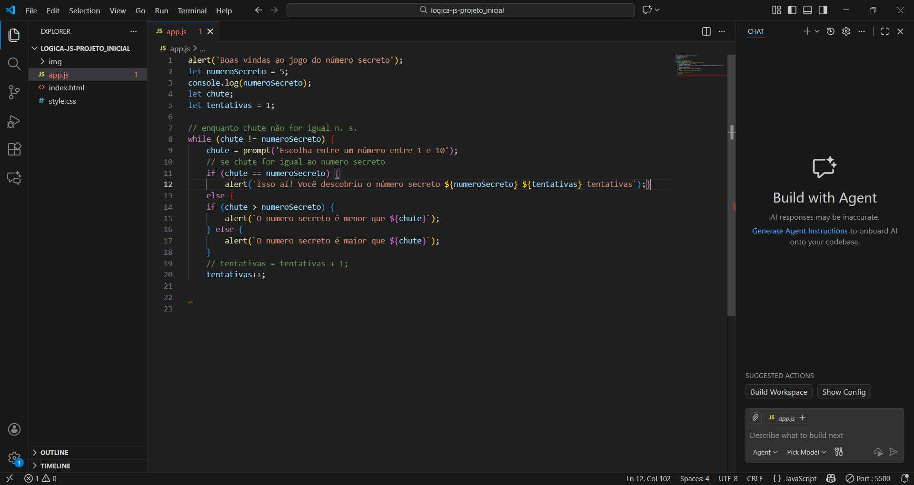The height and width of the screenshot is (485, 914).
Task: Open the Accounts icon in activity bar
Action: tap(14, 429)
